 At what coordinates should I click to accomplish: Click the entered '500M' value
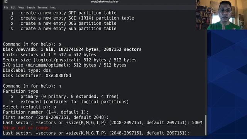coord(197,123)
